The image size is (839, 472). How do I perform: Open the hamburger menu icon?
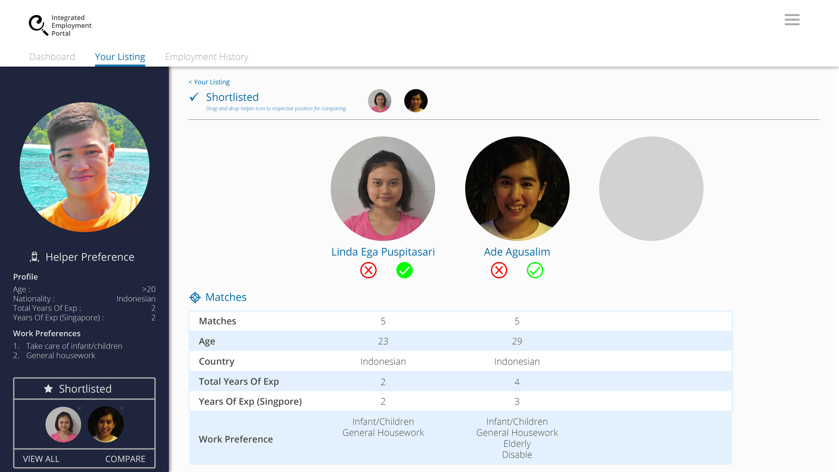coord(792,19)
